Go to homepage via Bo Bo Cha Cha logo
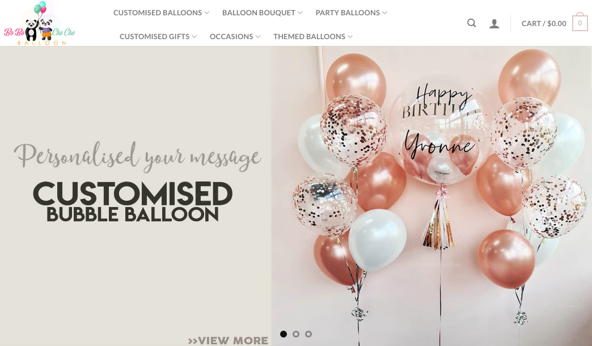Viewport: 592px width, 346px height. click(40, 23)
